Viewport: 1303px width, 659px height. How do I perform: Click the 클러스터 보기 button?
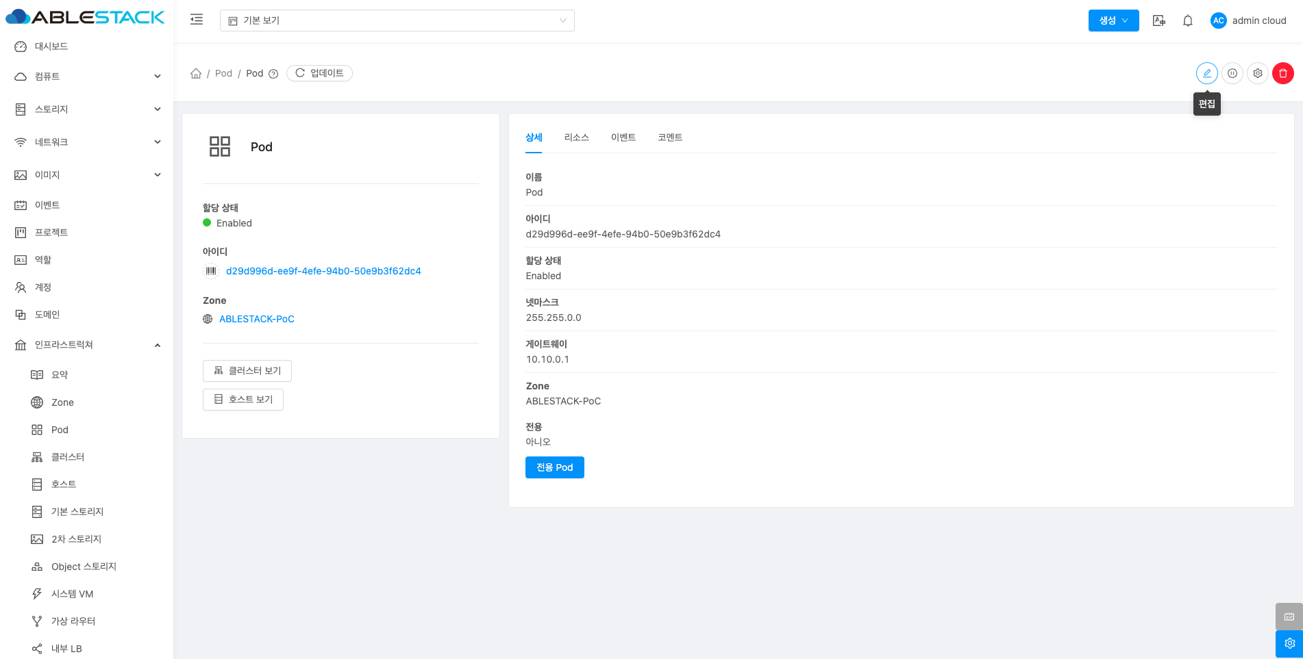(247, 371)
